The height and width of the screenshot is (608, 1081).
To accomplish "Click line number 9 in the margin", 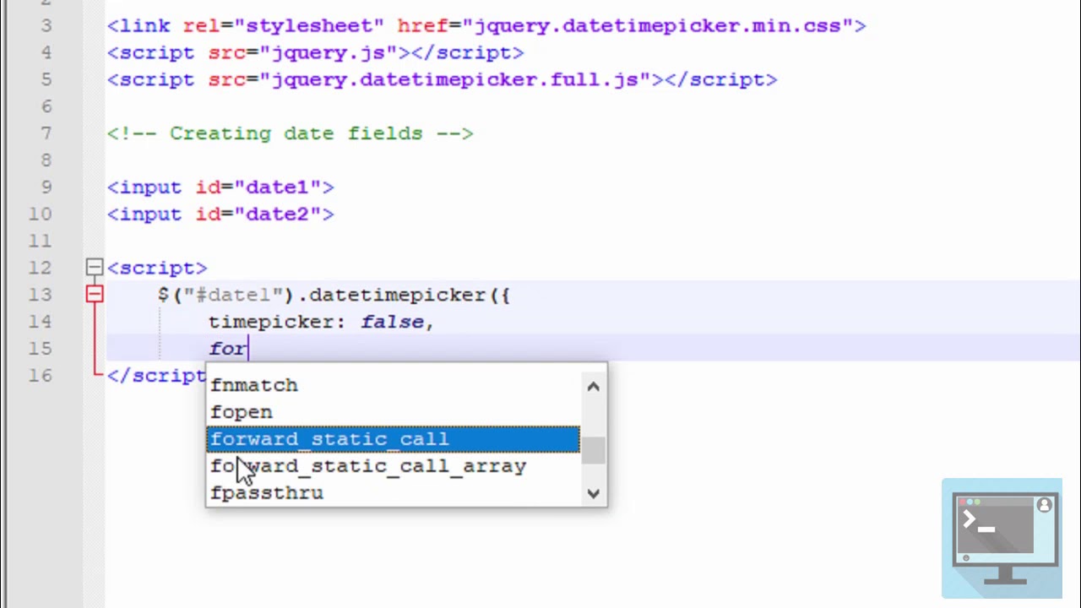I will click(45, 187).
